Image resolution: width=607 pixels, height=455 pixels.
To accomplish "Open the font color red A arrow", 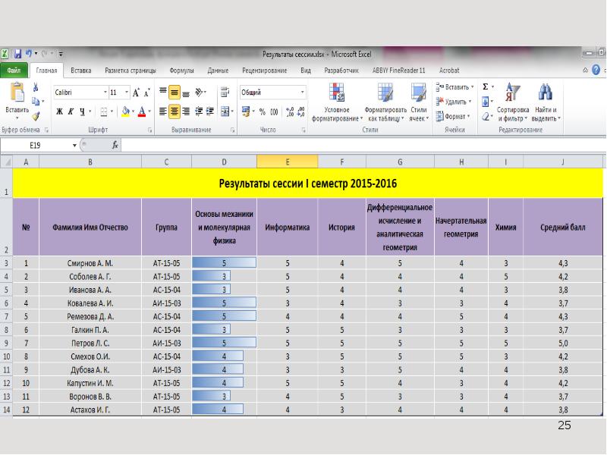I will tap(149, 111).
